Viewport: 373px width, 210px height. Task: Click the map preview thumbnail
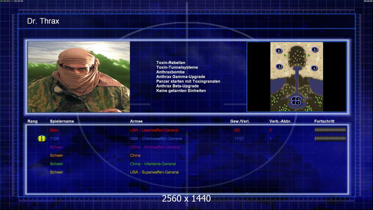click(297, 77)
